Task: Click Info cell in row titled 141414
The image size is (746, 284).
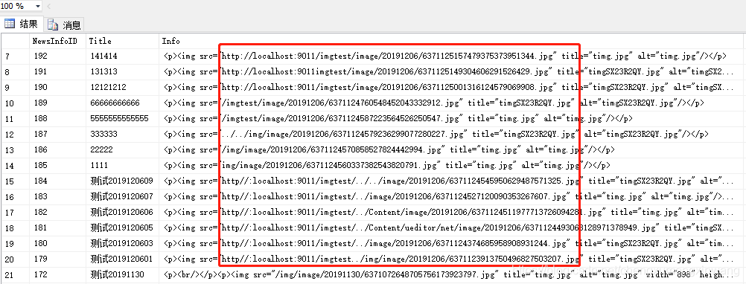Action: [452, 56]
